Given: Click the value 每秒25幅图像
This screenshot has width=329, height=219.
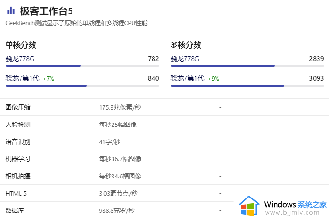Looking at the screenshot, I should point(118,125).
